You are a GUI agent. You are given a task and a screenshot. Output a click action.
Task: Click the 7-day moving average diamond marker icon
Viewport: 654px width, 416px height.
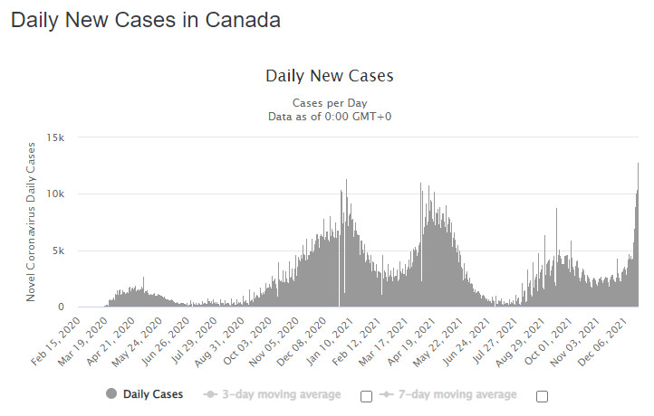coord(386,394)
